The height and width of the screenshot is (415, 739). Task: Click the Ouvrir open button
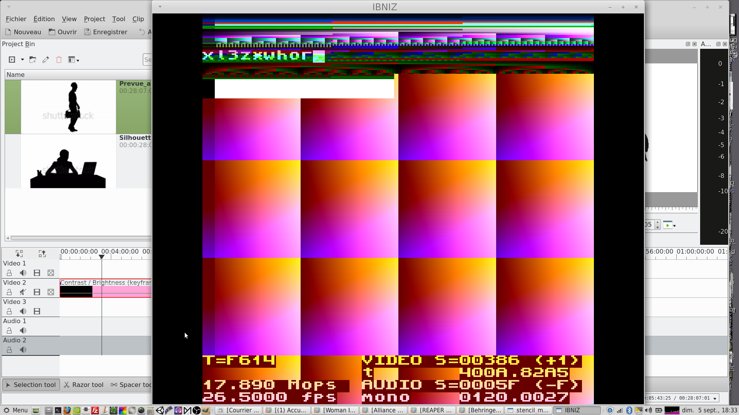tap(63, 32)
